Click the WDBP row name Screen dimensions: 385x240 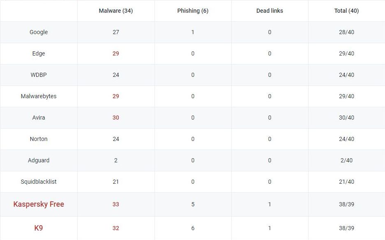39,75
